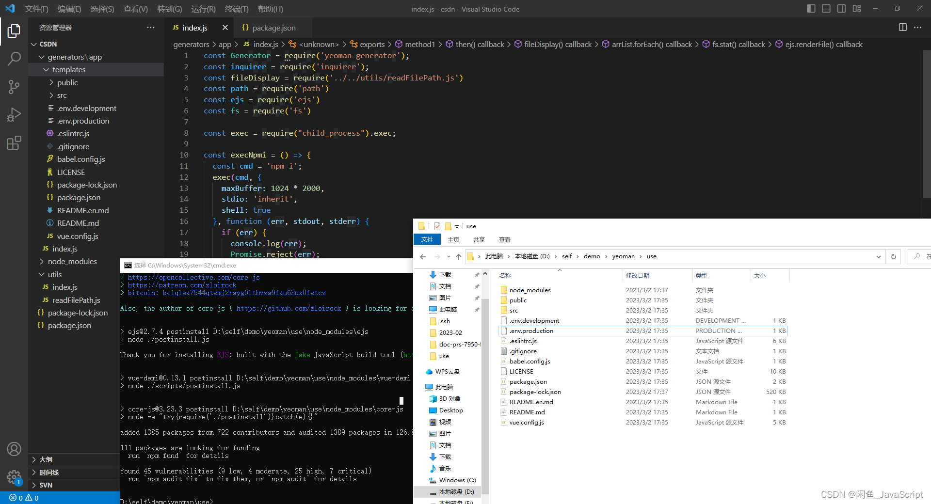Close the index.js editor tab
The width and height of the screenshot is (931, 504).
225,28
